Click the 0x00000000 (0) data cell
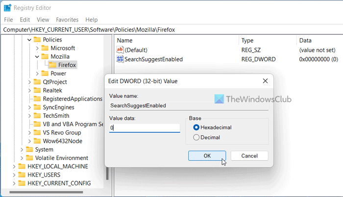The height and width of the screenshot is (197, 343). pyautogui.click(x=318, y=59)
